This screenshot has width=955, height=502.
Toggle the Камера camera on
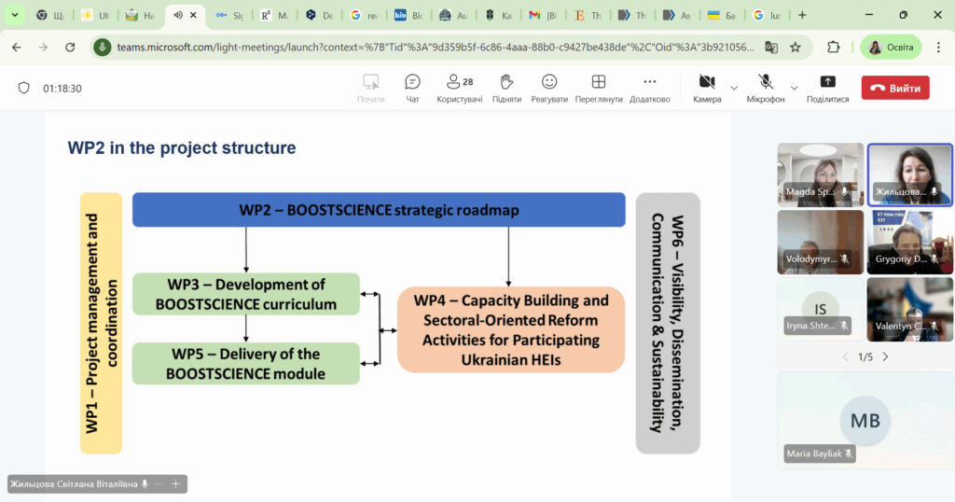click(706, 88)
